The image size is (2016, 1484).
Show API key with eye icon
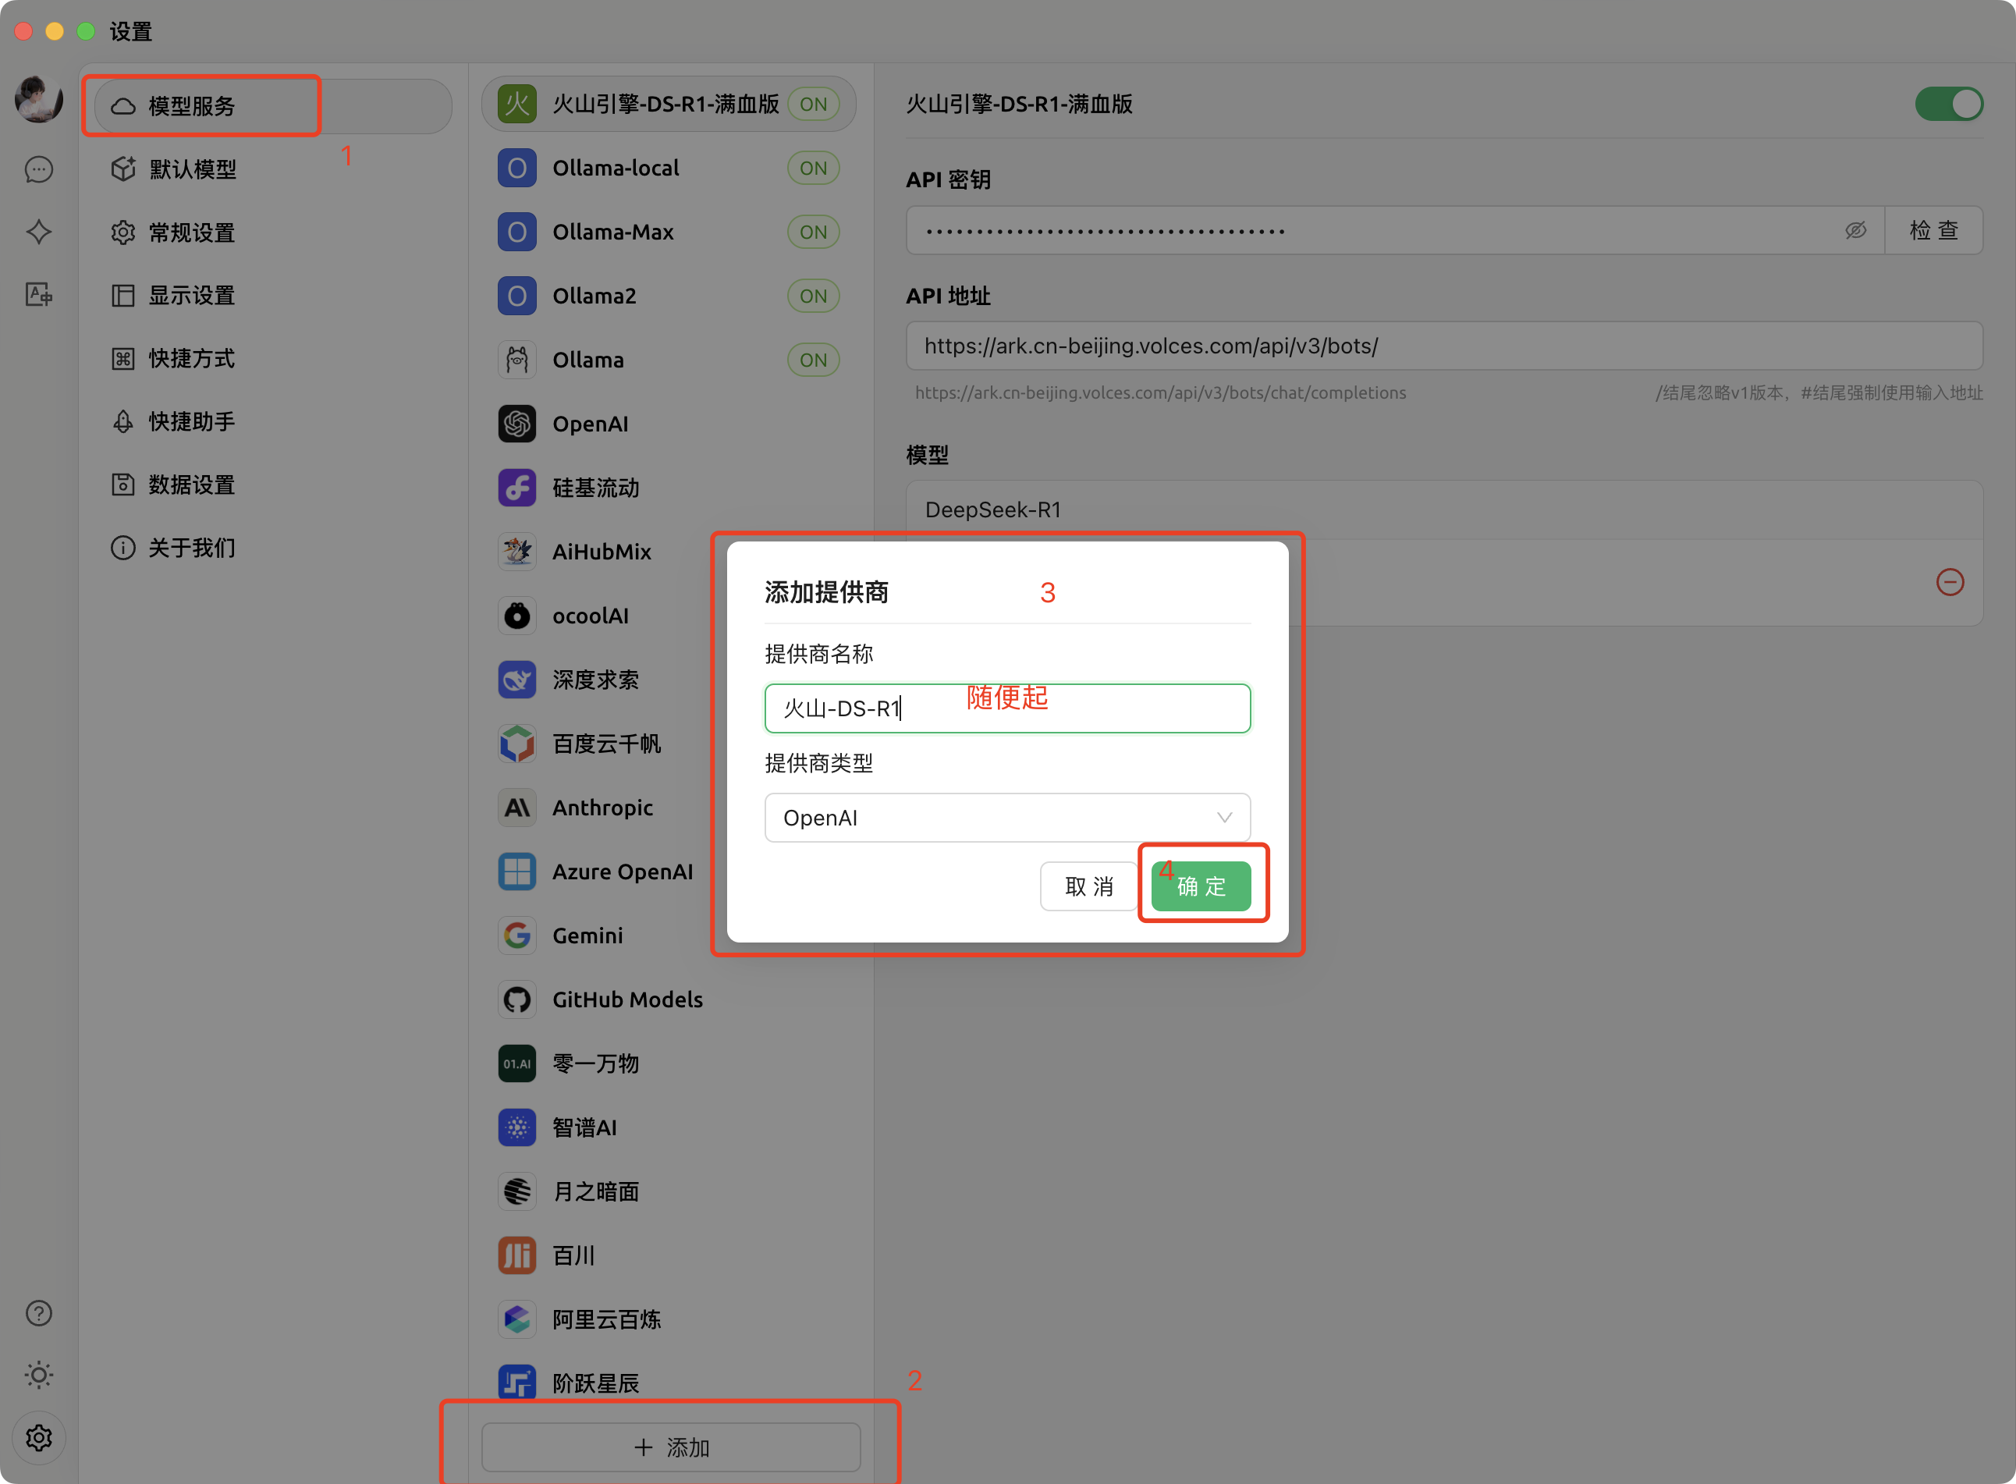[x=1855, y=231]
